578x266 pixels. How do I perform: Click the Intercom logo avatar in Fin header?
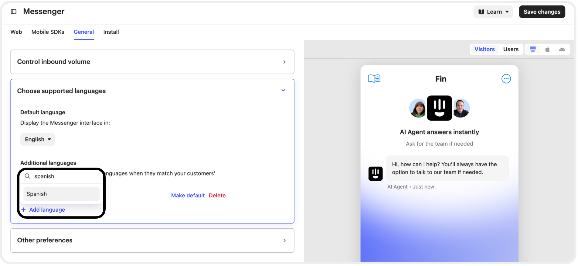(439, 108)
